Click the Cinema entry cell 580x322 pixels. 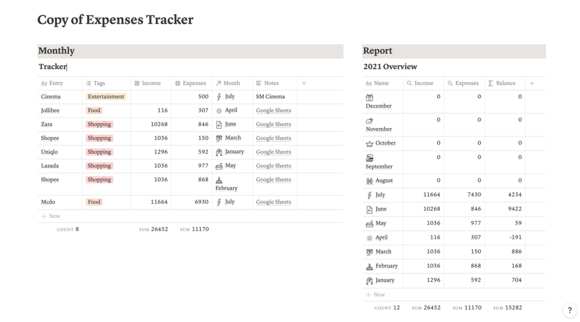[x=60, y=97]
